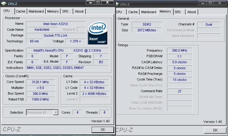Click Revision value B3

101,62
